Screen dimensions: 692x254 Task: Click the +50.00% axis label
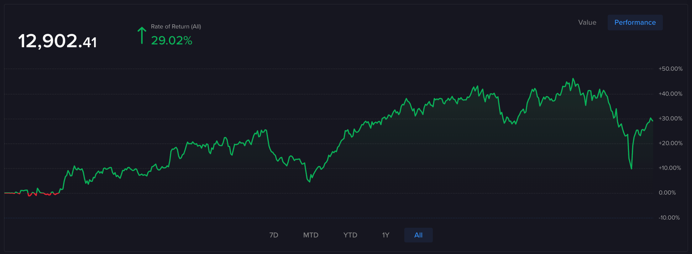click(670, 69)
